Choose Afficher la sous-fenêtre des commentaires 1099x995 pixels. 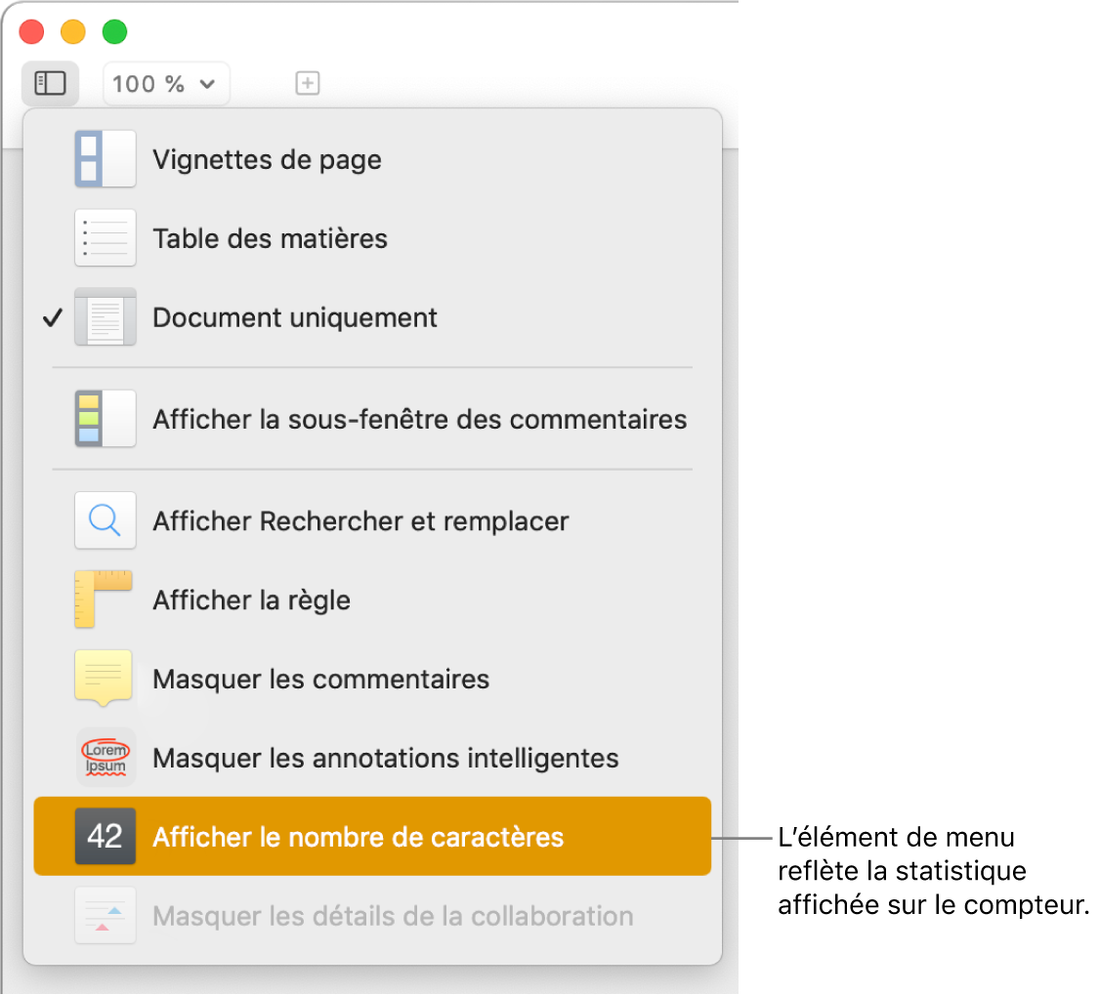(372, 419)
